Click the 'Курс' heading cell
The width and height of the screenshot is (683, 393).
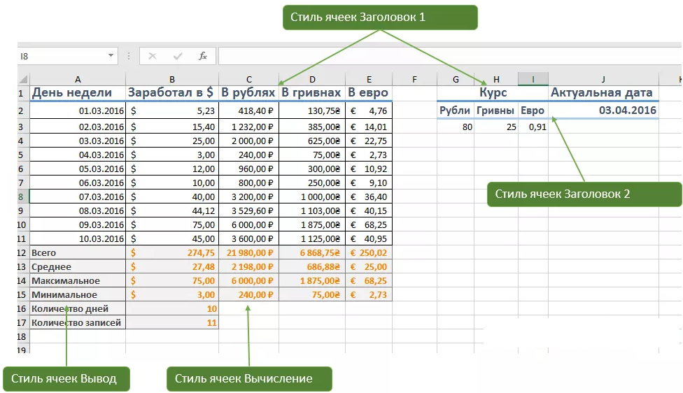[x=493, y=93]
